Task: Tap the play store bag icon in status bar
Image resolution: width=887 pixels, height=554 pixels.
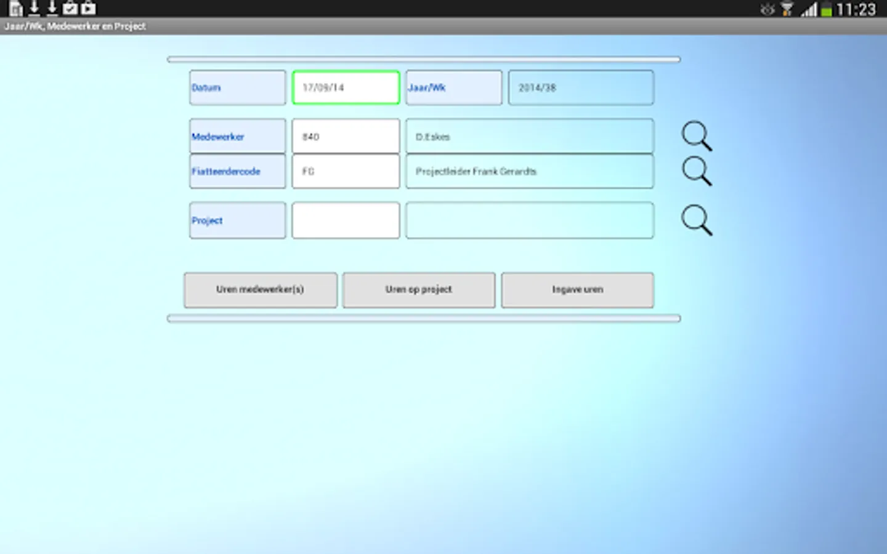Action: tap(89, 8)
